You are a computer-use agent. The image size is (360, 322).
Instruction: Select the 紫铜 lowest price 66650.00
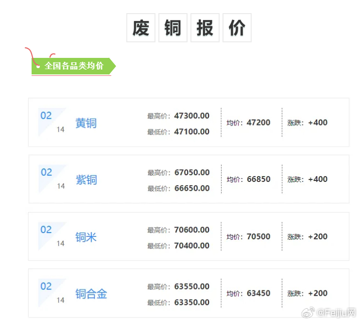(x=192, y=188)
